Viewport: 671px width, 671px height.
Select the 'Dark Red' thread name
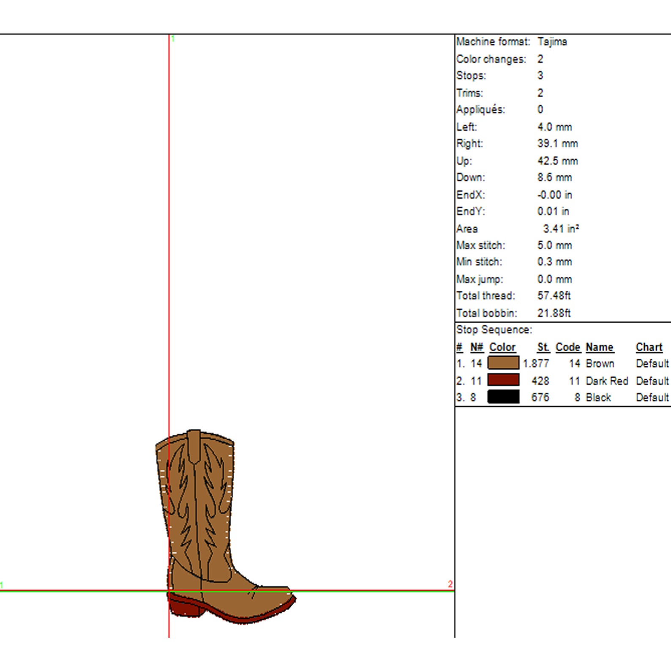coord(607,381)
